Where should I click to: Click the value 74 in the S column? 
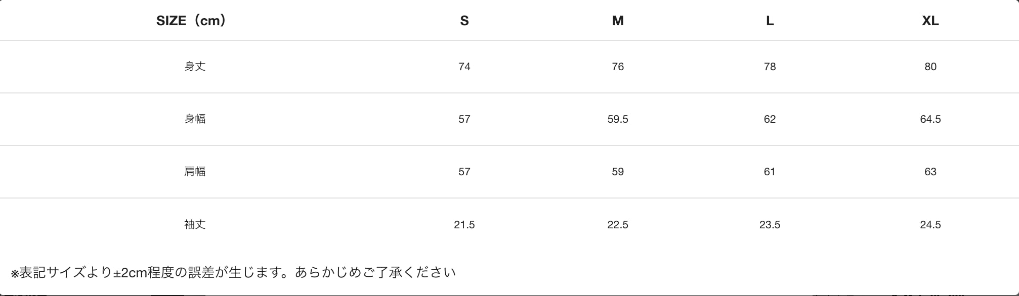pyautogui.click(x=464, y=67)
